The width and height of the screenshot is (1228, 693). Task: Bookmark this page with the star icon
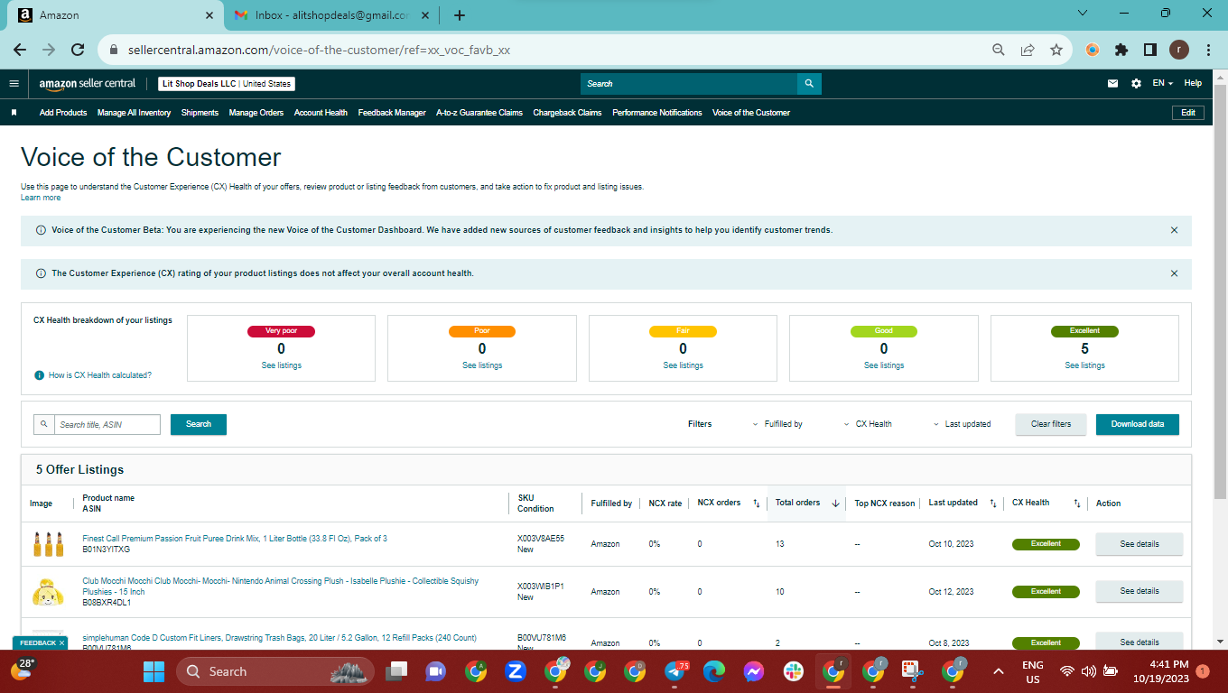1056,51
